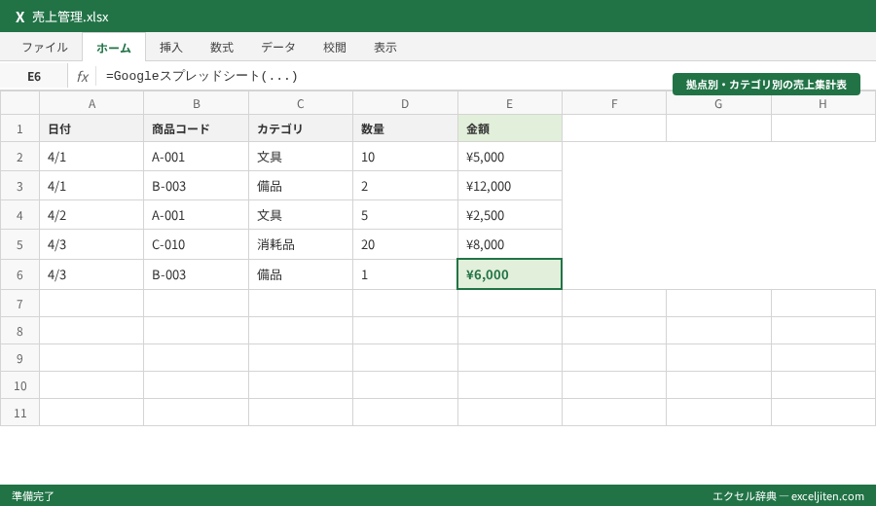This screenshot has height=506, width=876.
Task: Select column E header
Action: tap(509, 103)
